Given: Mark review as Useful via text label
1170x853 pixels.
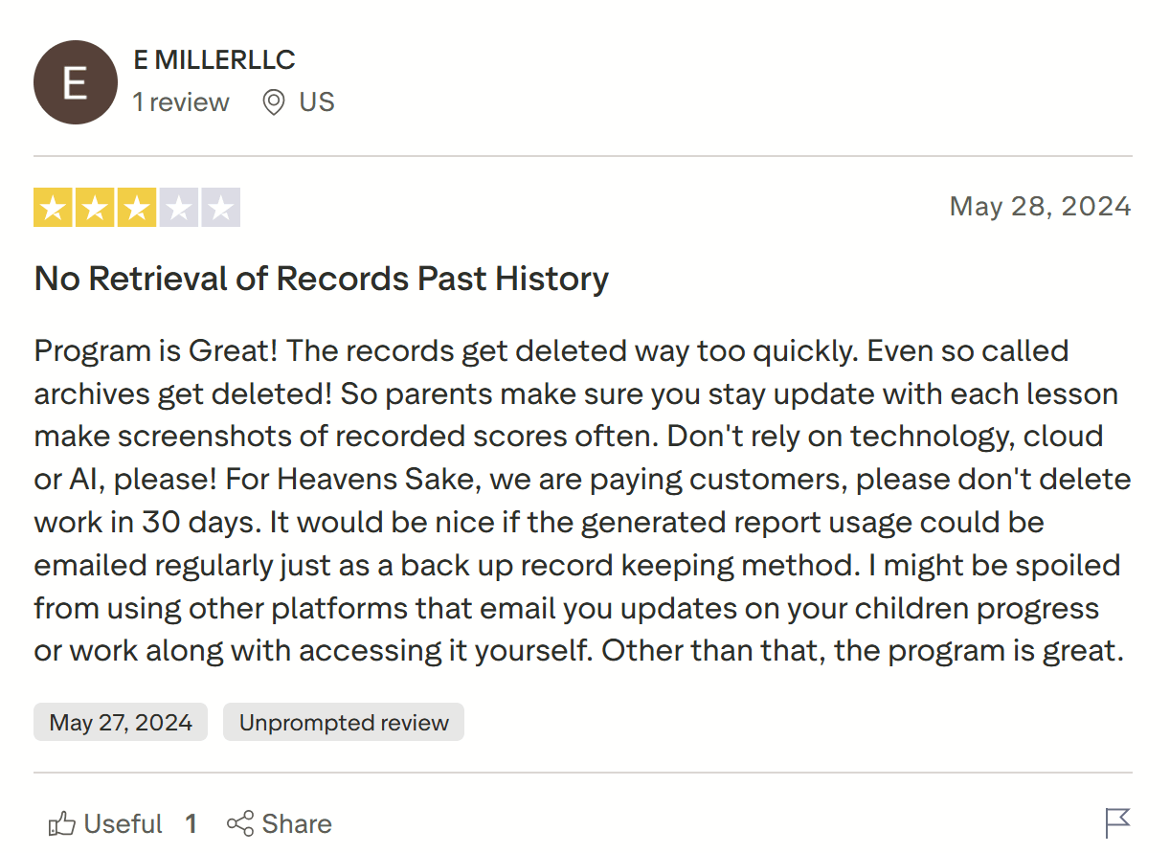Looking at the screenshot, I should (x=124, y=823).
